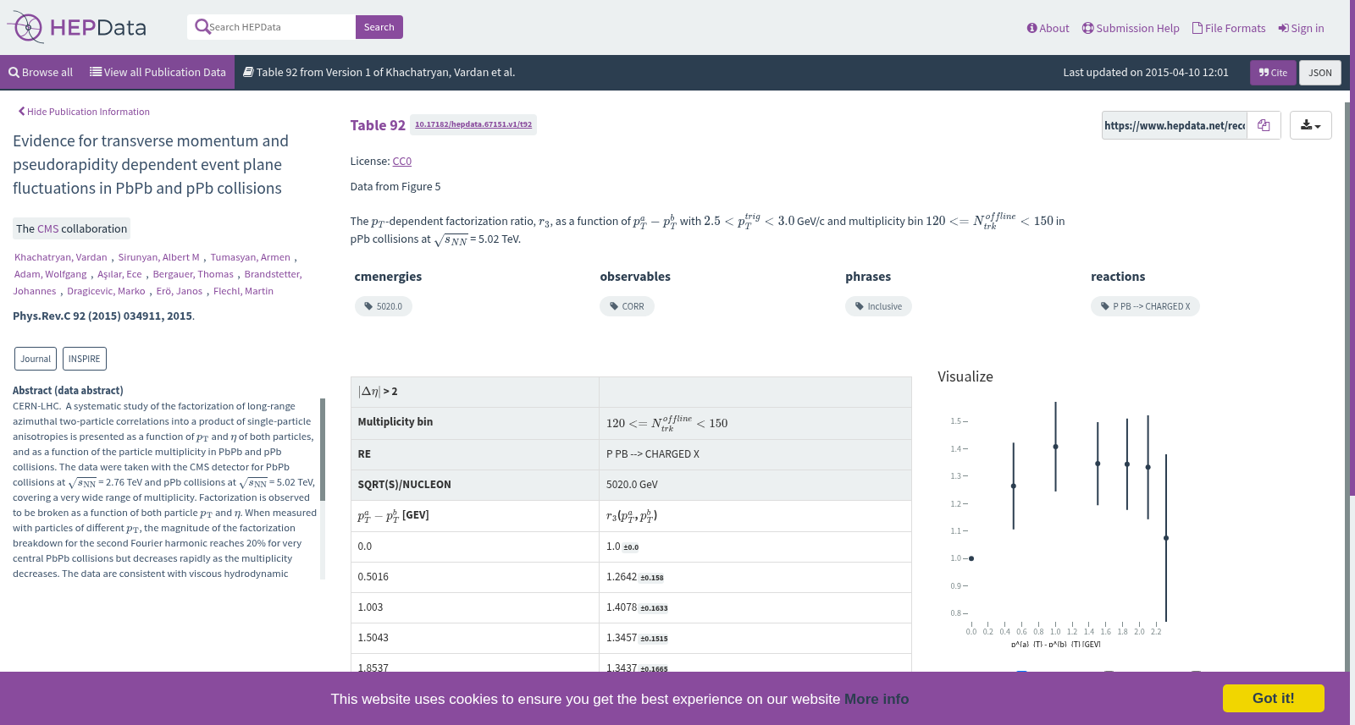
Task: Click the Multiplicity bin row header
Action: [x=475, y=422]
